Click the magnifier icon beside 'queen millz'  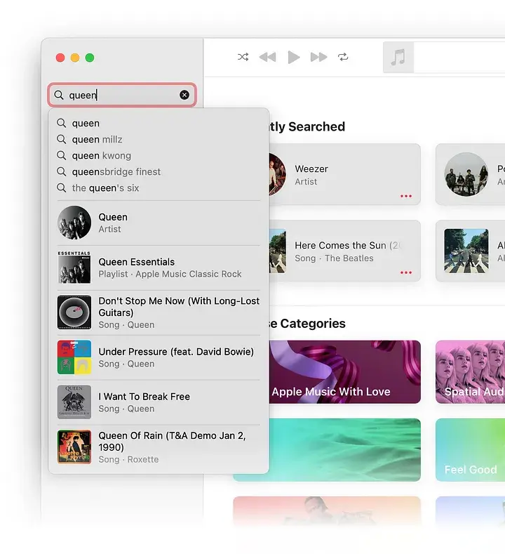pyautogui.click(x=62, y=139)
